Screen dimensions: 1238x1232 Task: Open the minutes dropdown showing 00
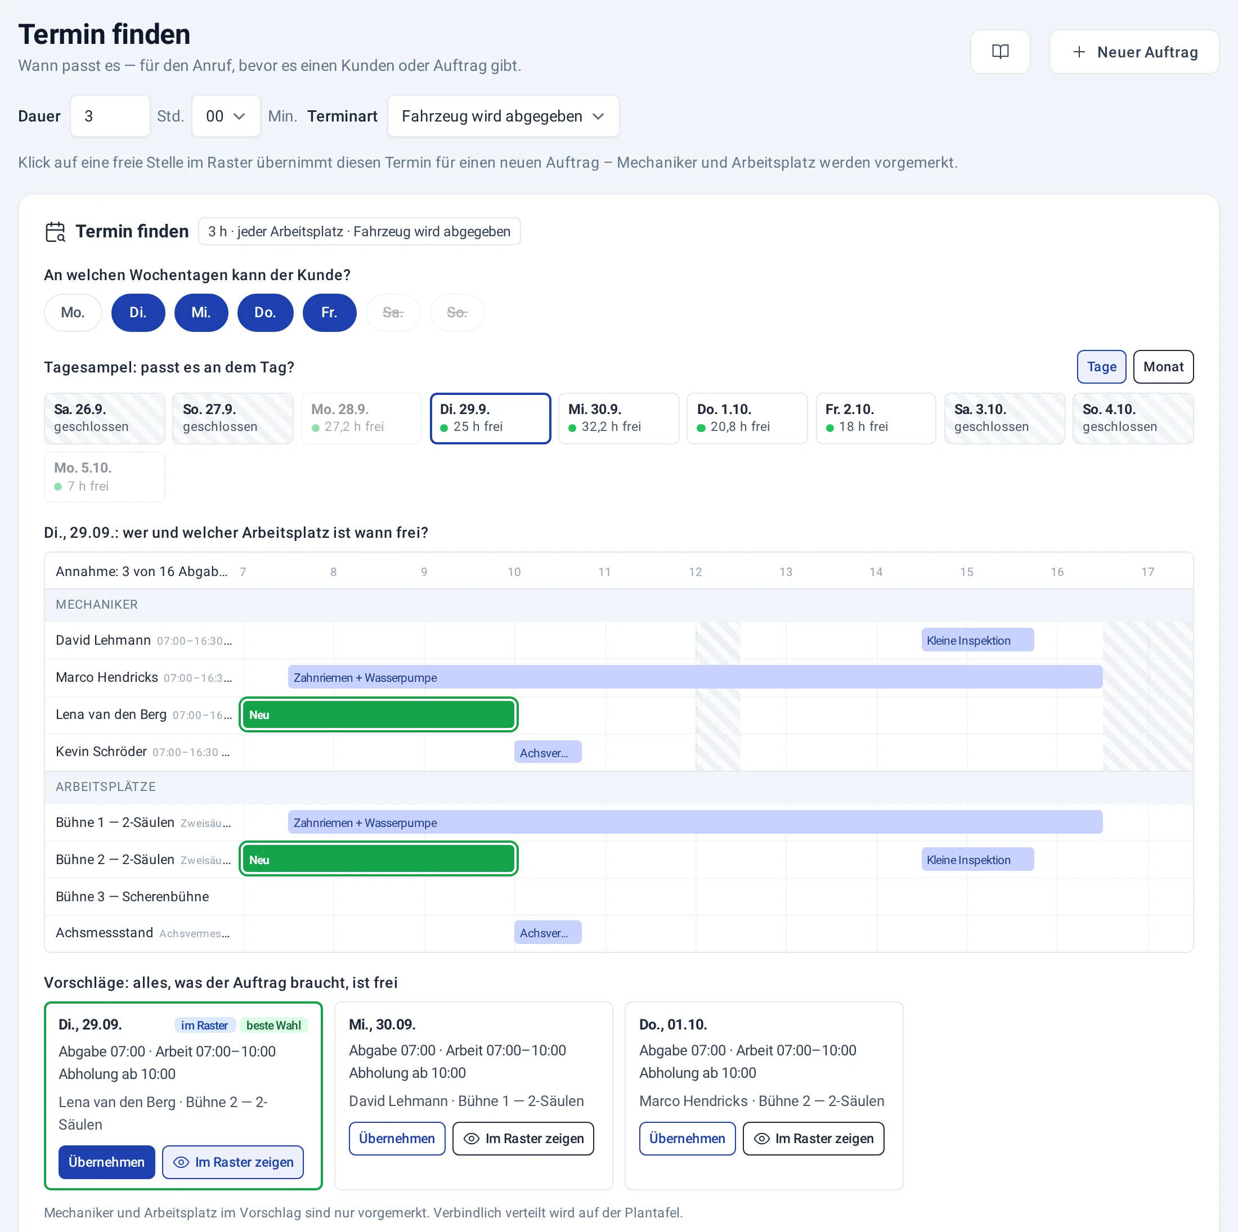point(226,116)
